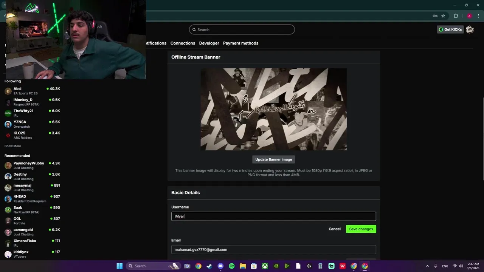This screenshot has width=484, height=272.
Task: Expand following list with Show More
Action: (x=13, y=146)
